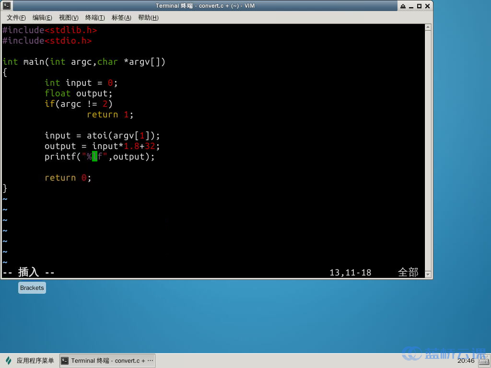The image size is (491, 368).
Task: Click the #include<stdlib.h> line
Action: tap(50, 30)
